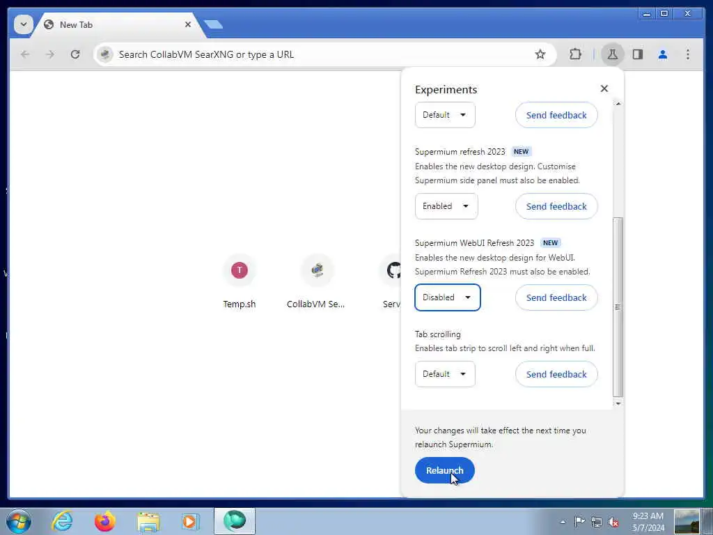Open the profile avatar icon

663,54
